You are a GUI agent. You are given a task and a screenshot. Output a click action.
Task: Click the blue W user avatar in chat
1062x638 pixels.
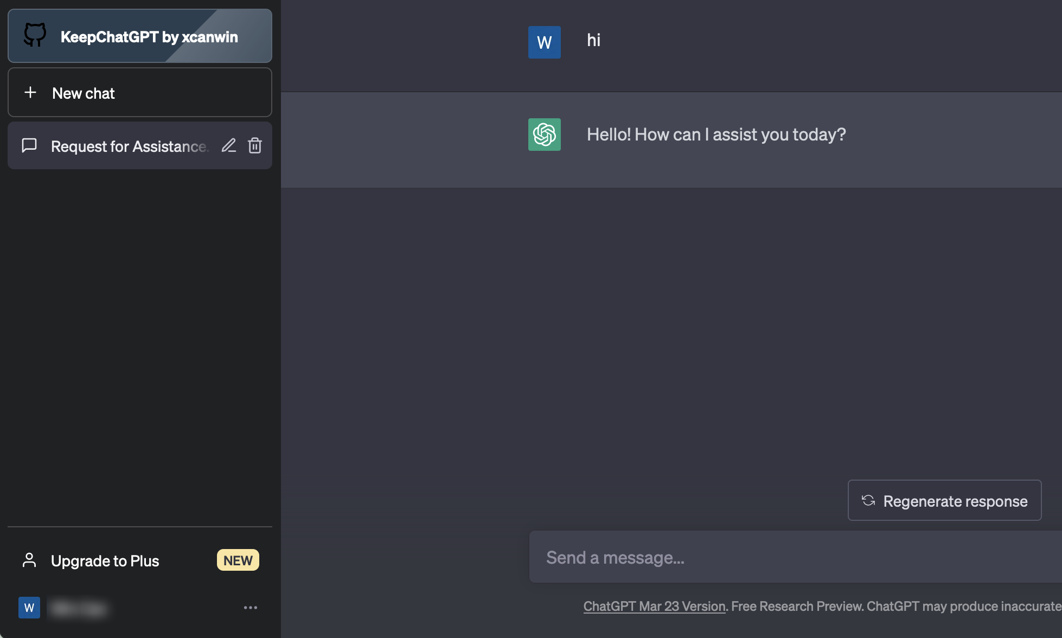click(x=544, y=42)
